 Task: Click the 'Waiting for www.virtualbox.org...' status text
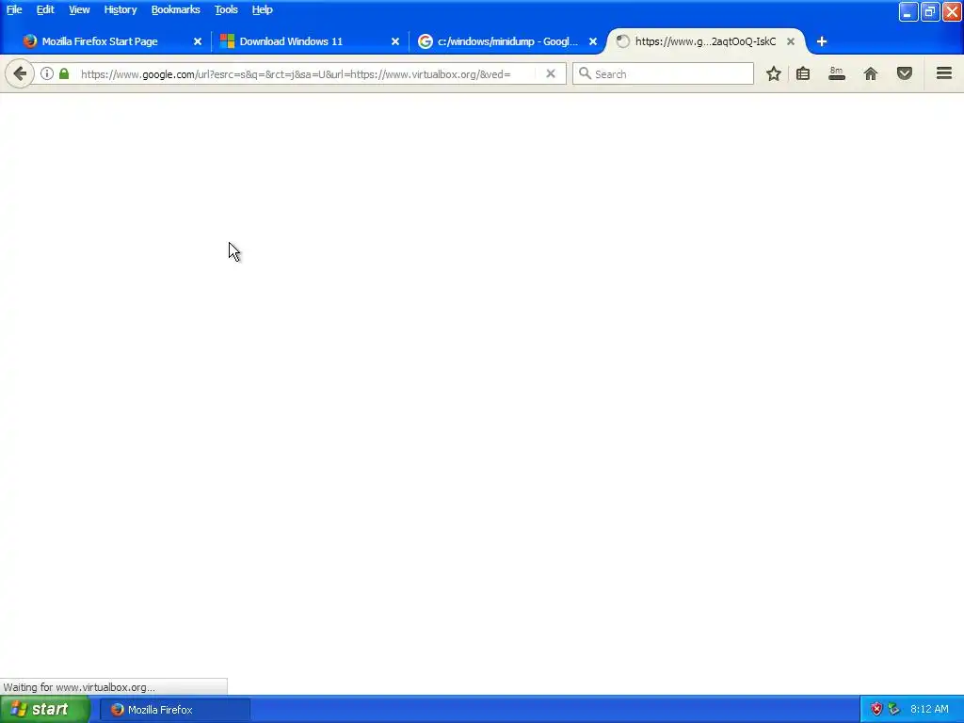point(79,687)
